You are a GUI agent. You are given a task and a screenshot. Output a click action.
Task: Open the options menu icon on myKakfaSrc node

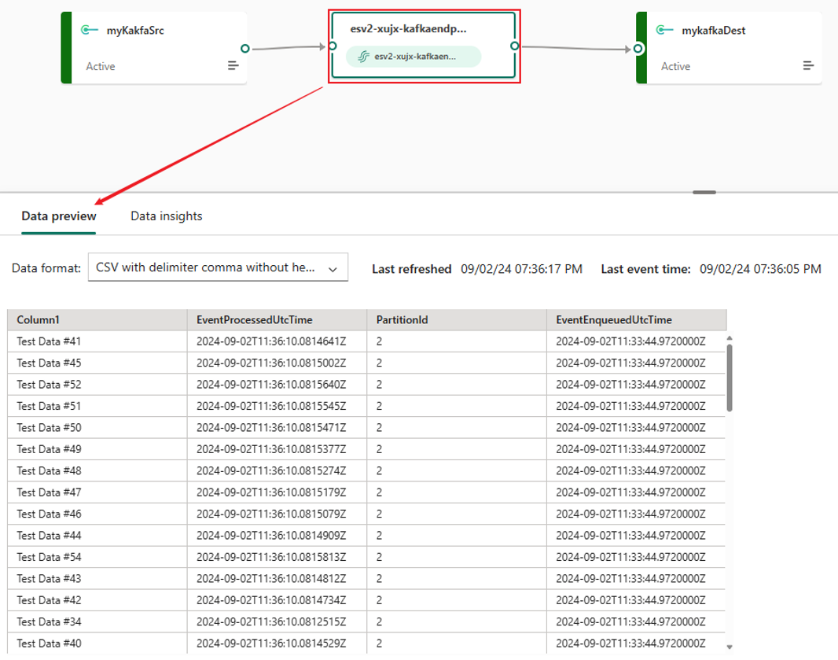[x=233, y=65]
